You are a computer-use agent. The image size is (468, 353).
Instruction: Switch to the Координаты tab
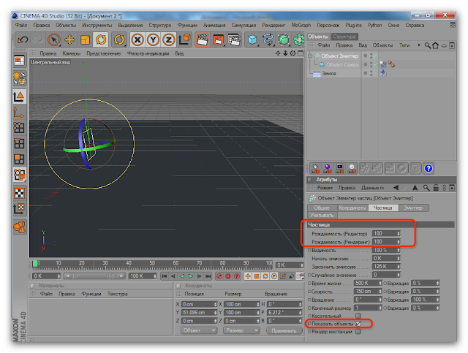(352, 208)
